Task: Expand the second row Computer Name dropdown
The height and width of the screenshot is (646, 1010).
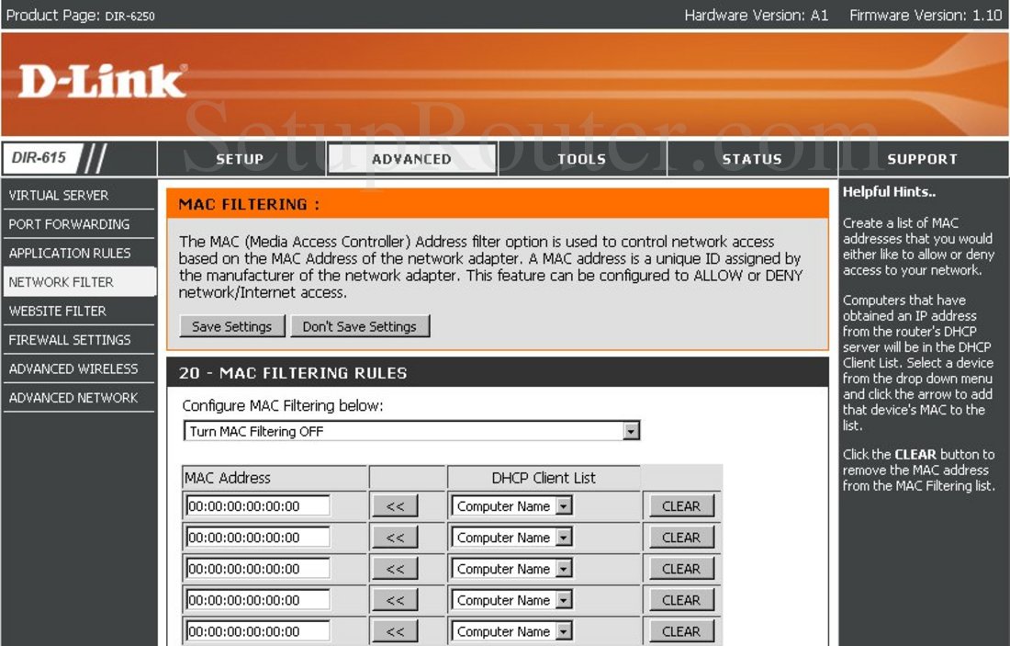Action: [512, 537]
